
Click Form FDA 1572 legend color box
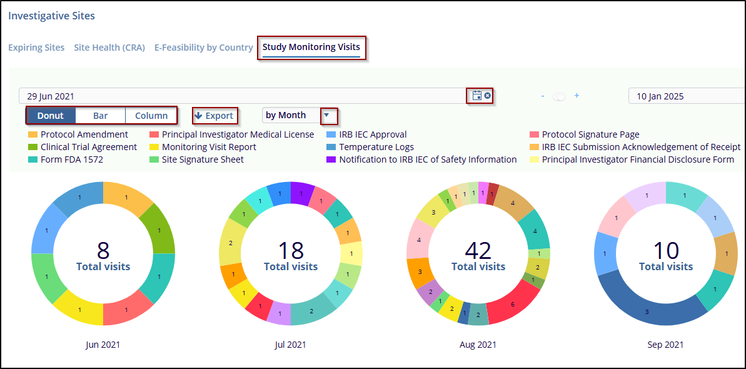click(x=33, y=159)
